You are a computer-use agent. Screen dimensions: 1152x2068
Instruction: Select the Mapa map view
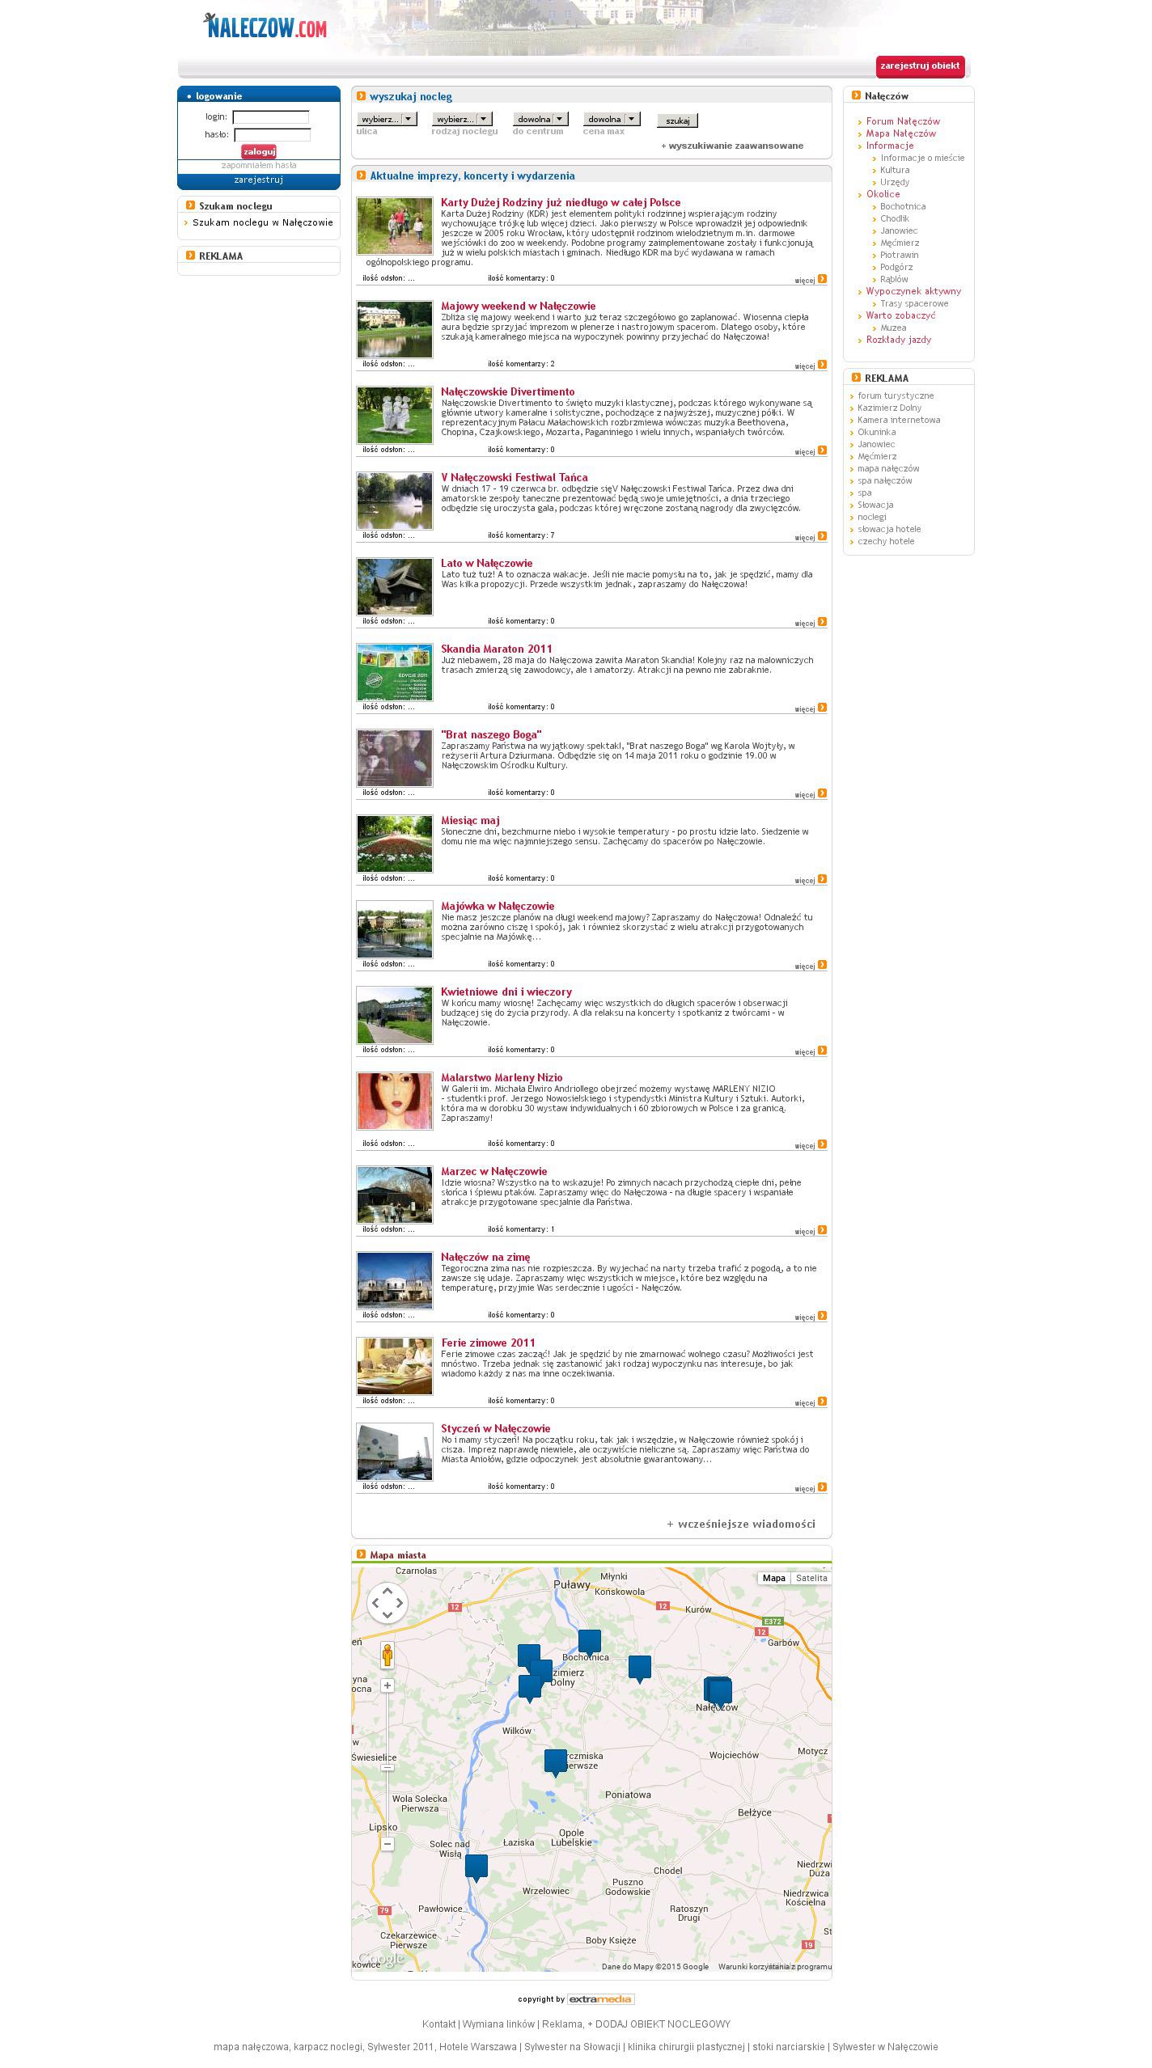773,1578
